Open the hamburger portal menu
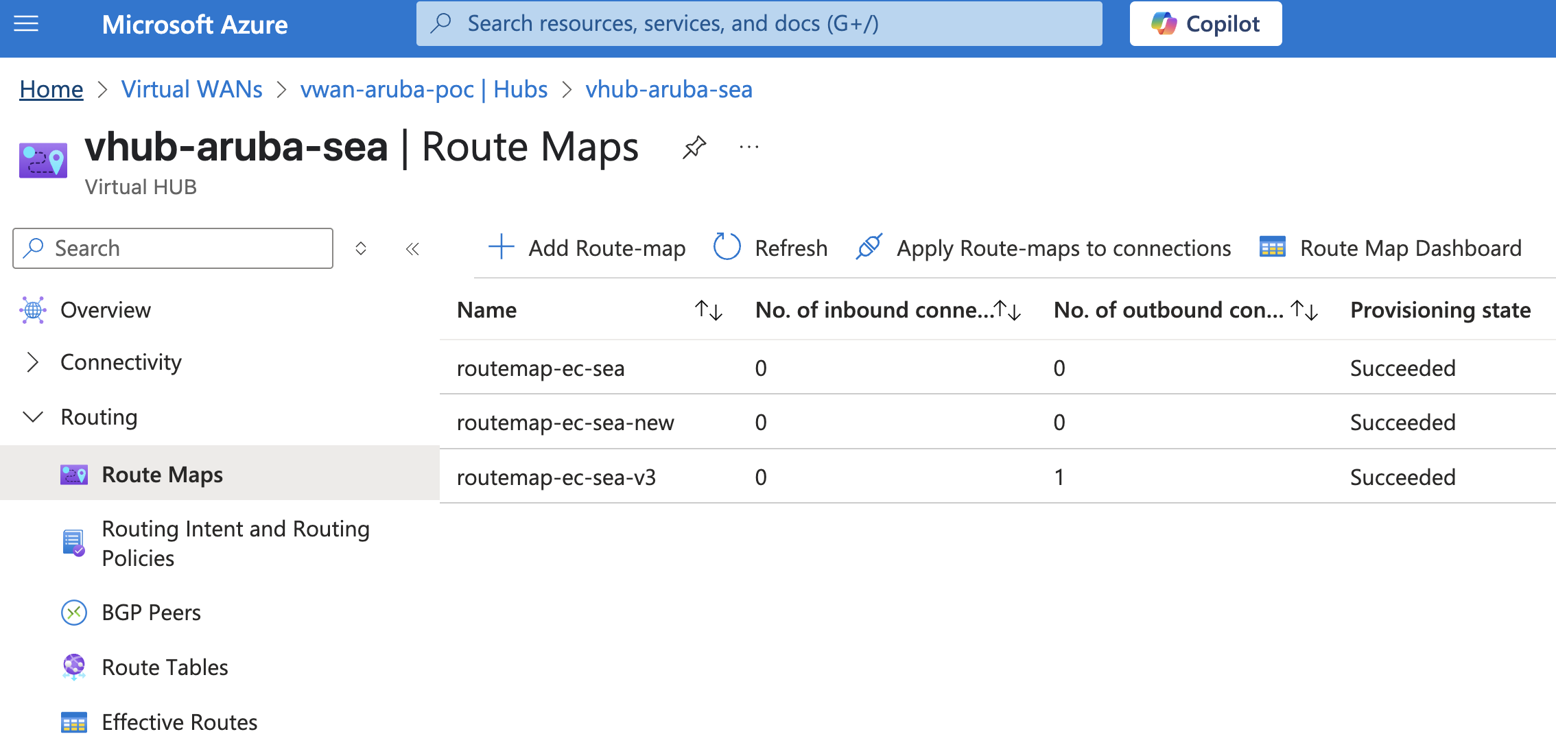The image size is (1556, 745). 26,24
